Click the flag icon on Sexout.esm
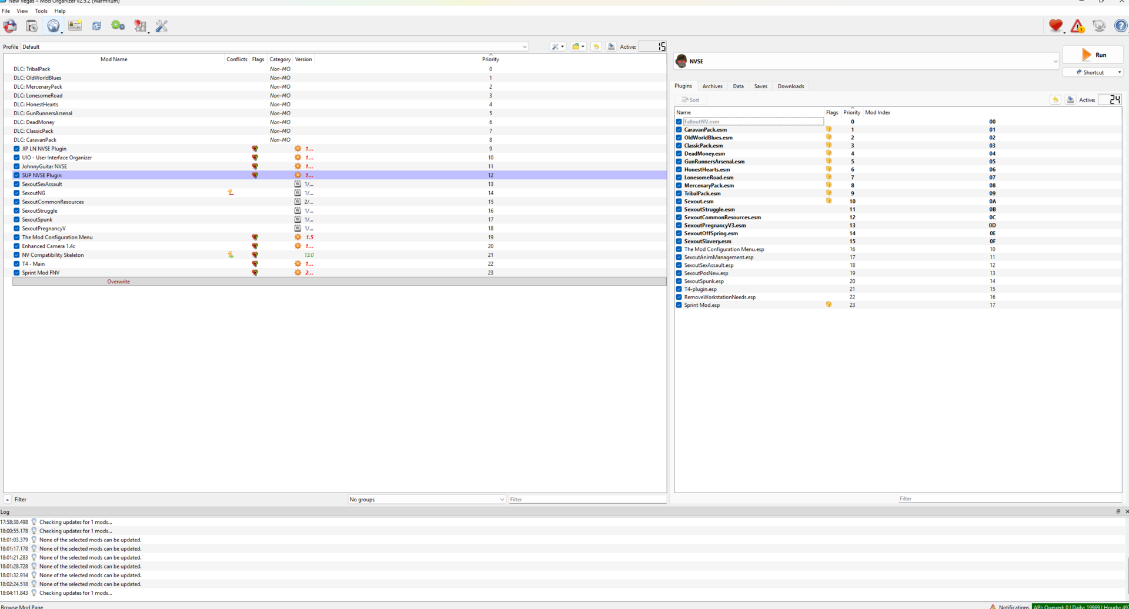The width and height of the screenshot is (1129, 609). pos(829,201)
